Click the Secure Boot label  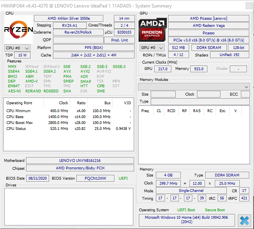click(215, 210)
